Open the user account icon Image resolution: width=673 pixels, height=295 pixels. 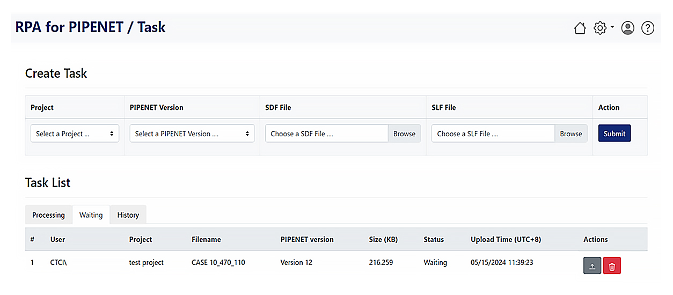tap(628, 28)
